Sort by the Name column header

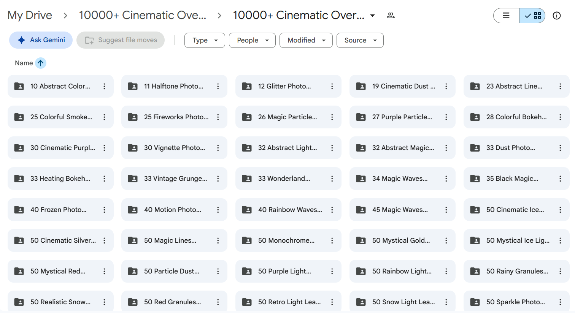[24, 63]
